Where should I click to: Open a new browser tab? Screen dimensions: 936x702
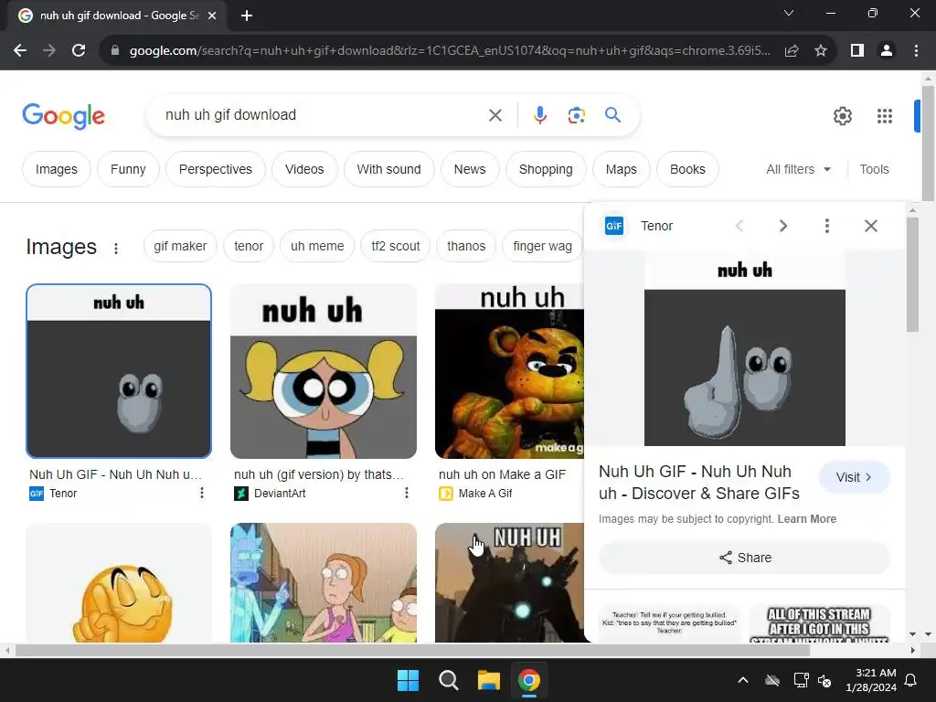(247, 16)
